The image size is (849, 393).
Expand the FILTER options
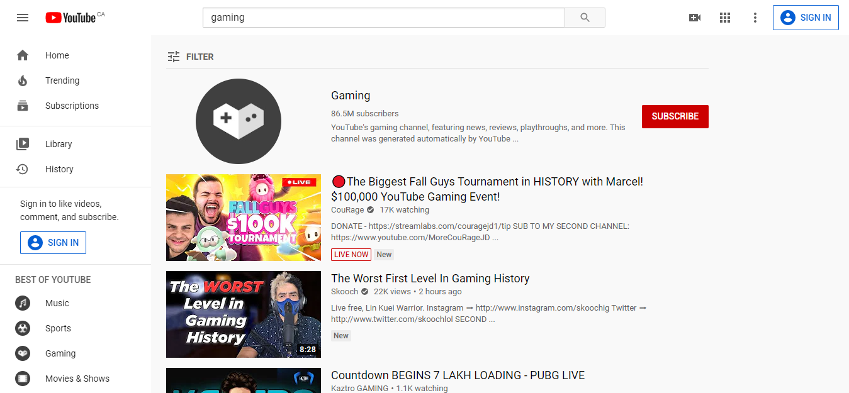(x=191, y=57)
